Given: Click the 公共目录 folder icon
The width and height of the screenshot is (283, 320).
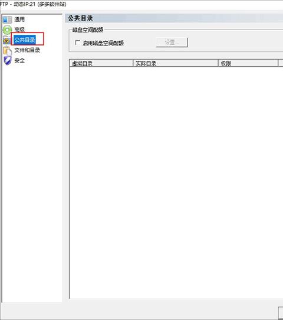Looking at the screenshot, I should click(x=6, y=40).
